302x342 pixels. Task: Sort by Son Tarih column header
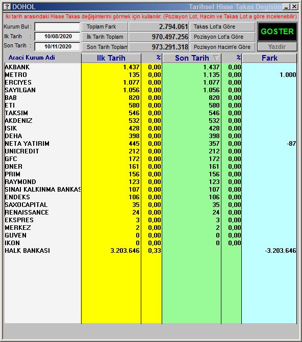[192, 58]
